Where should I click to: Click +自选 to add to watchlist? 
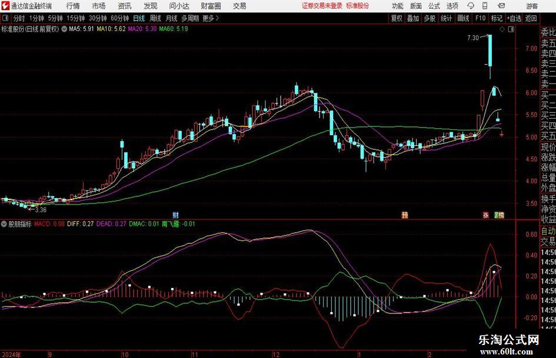click(x=514, y=18)
